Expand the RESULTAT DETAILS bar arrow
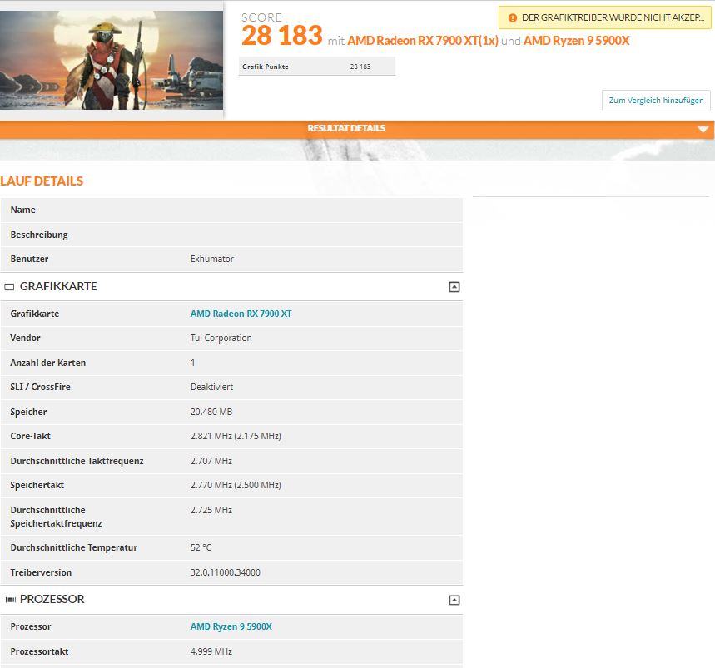 703,130
